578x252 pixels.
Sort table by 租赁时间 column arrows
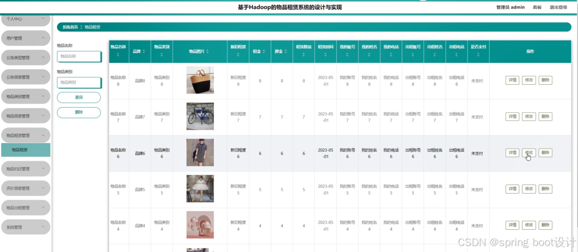(x=326, y=55)
